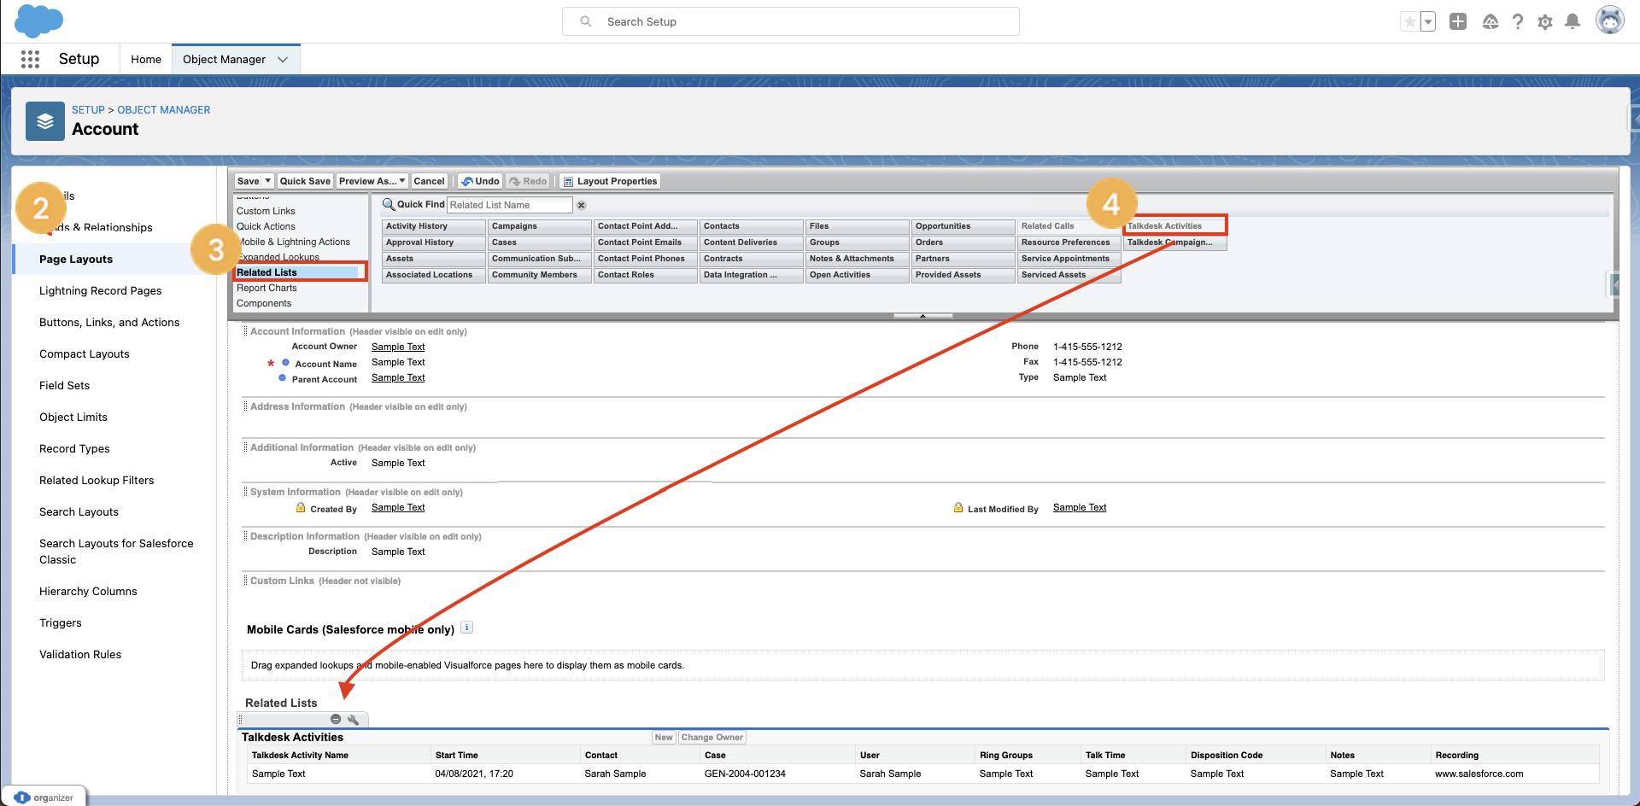The image size is (1640, 806).
Task: Open Layout Properties
Action: (x=610, y=181)
